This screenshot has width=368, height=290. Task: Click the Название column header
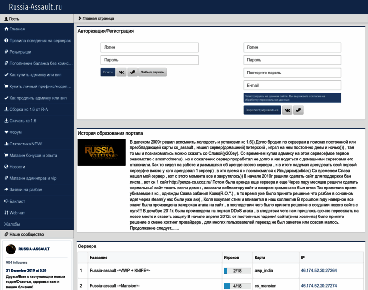[98, 258]
